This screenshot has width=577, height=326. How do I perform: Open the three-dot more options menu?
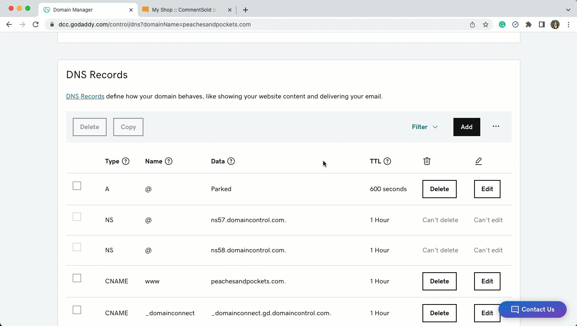click(496, 127)
